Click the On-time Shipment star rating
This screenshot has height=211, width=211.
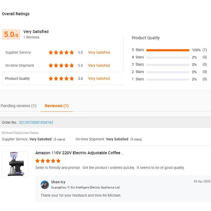pos(61,66)
